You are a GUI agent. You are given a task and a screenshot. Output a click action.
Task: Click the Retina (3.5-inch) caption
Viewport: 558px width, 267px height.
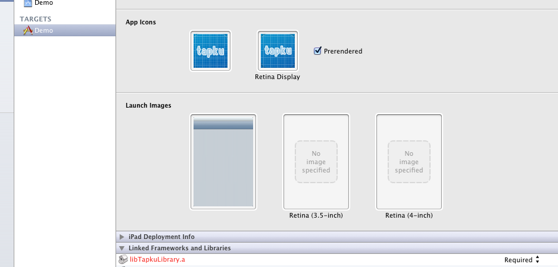point(316,215)
